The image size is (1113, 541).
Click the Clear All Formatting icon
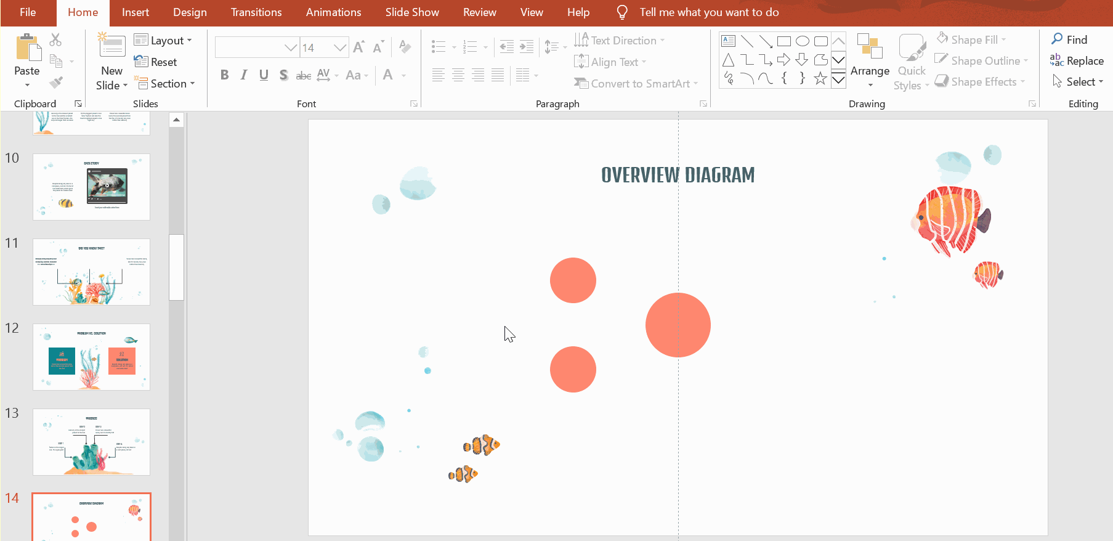pyautogui.click(x=405, y=47)
